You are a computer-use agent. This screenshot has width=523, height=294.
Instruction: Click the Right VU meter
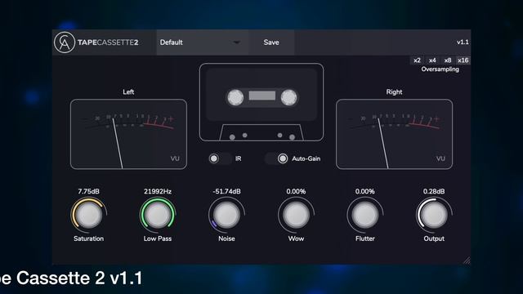tap(394, 134)
